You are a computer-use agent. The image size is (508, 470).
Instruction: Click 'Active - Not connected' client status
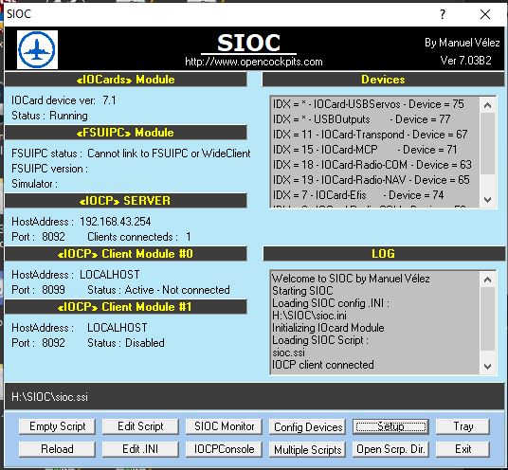(177, 290)
